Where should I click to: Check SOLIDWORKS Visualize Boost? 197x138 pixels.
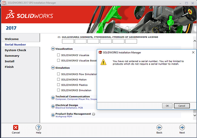59,60
